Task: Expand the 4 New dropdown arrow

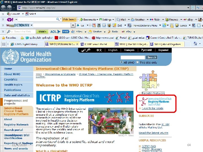Action: click(x=85, y=32)
